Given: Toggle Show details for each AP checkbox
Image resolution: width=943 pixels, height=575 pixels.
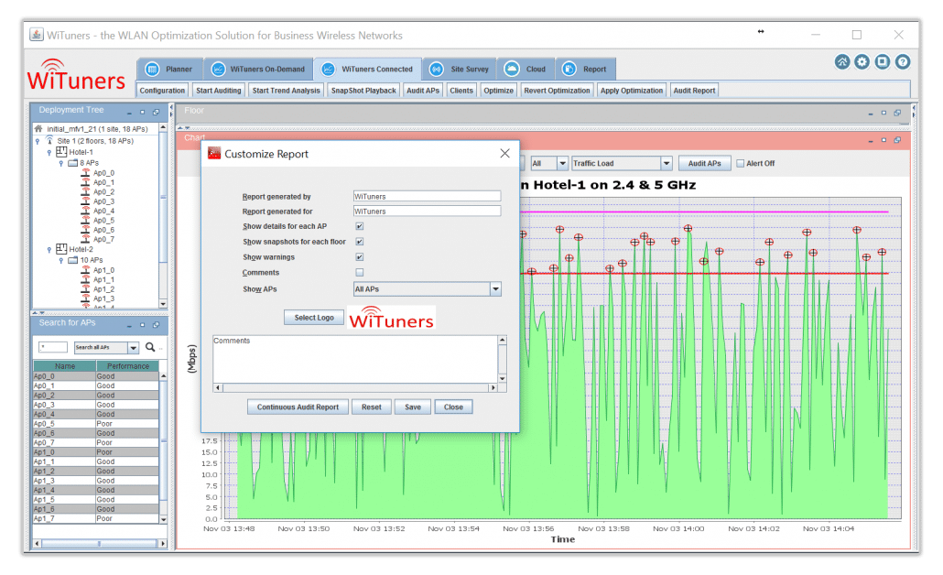Looking at the screenshot, I should (x=360, y=226).
